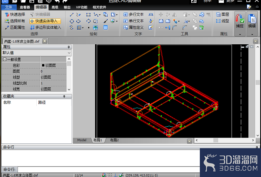
Task: Click the Chamfer corner tool icon
Action: pyautogui.click(x=185, y=28)
